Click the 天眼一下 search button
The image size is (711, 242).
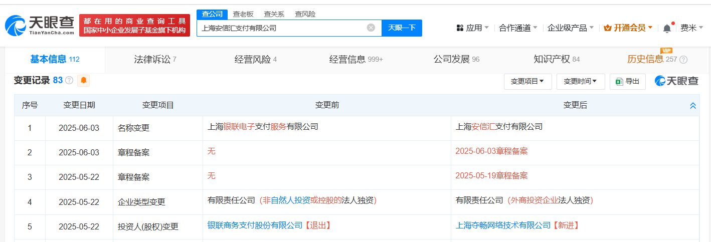point(402,28)
